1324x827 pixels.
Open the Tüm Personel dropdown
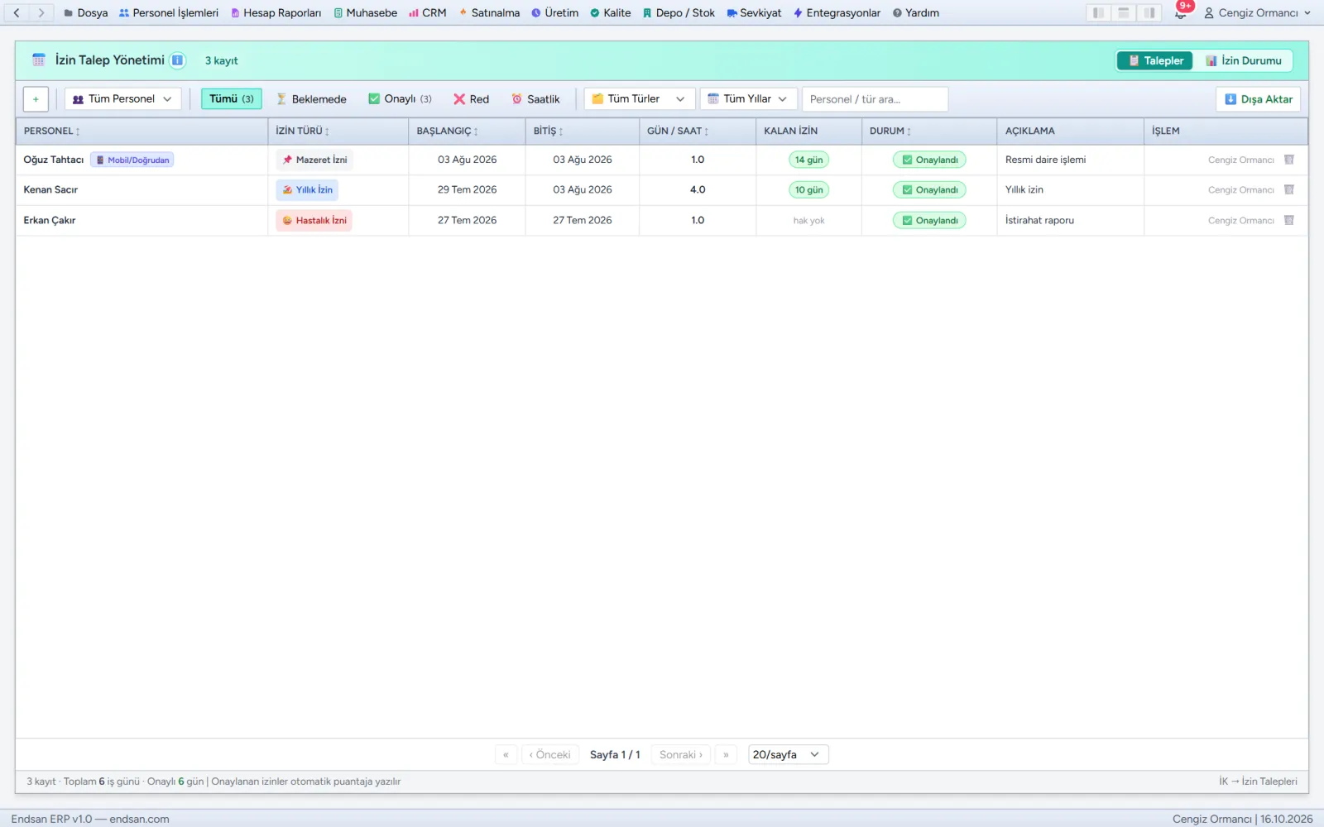point(122,99)
